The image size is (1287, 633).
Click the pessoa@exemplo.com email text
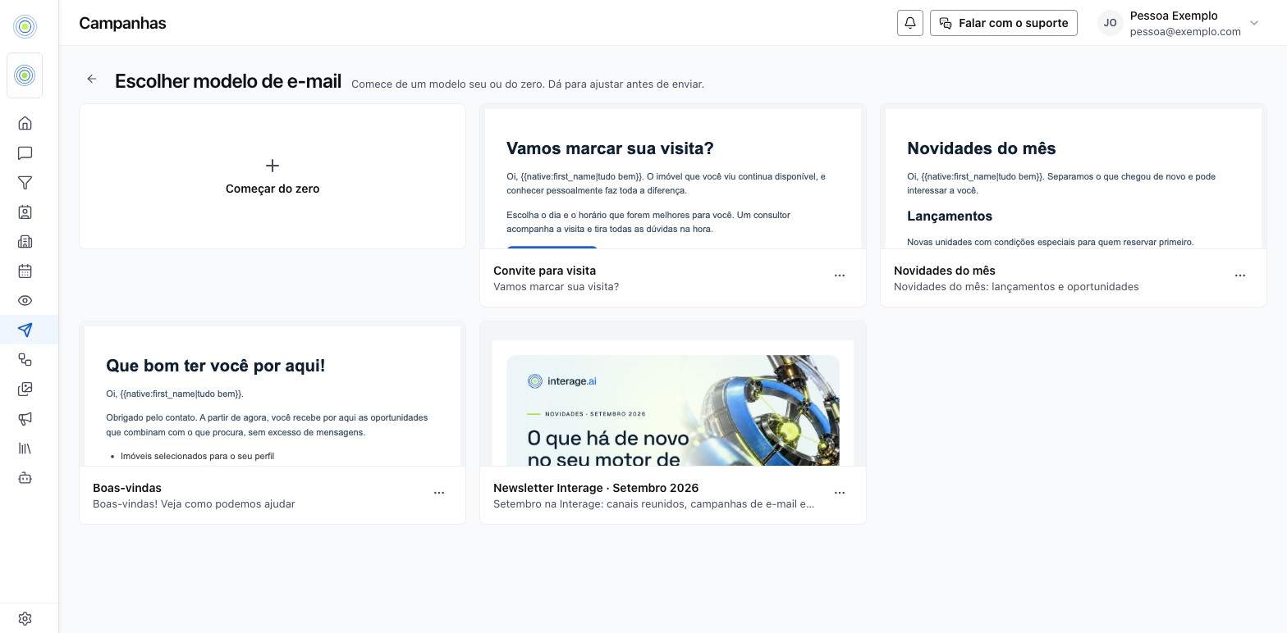[1185, 32]
